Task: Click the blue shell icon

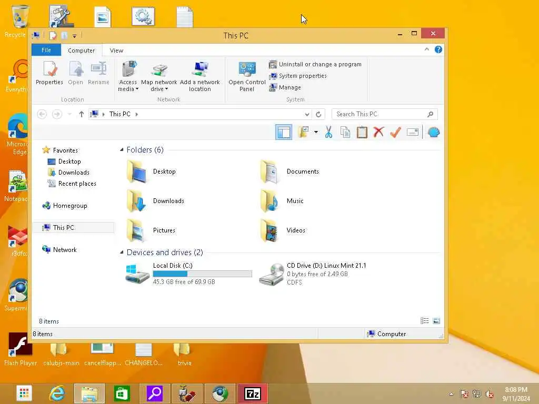Action: (434, 132)
